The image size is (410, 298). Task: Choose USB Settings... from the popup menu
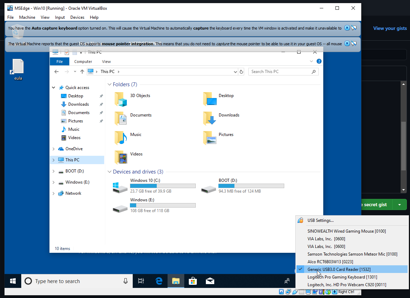click(x=320, y=220)
